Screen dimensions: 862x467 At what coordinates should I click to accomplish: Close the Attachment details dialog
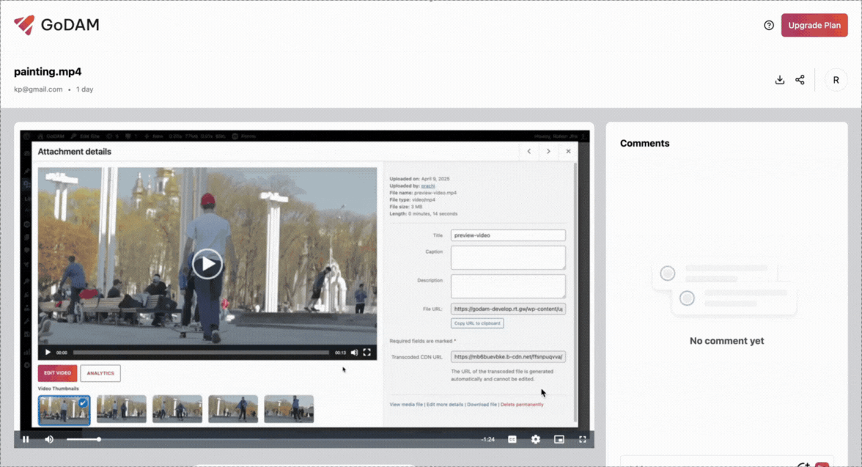coord(569,151)
